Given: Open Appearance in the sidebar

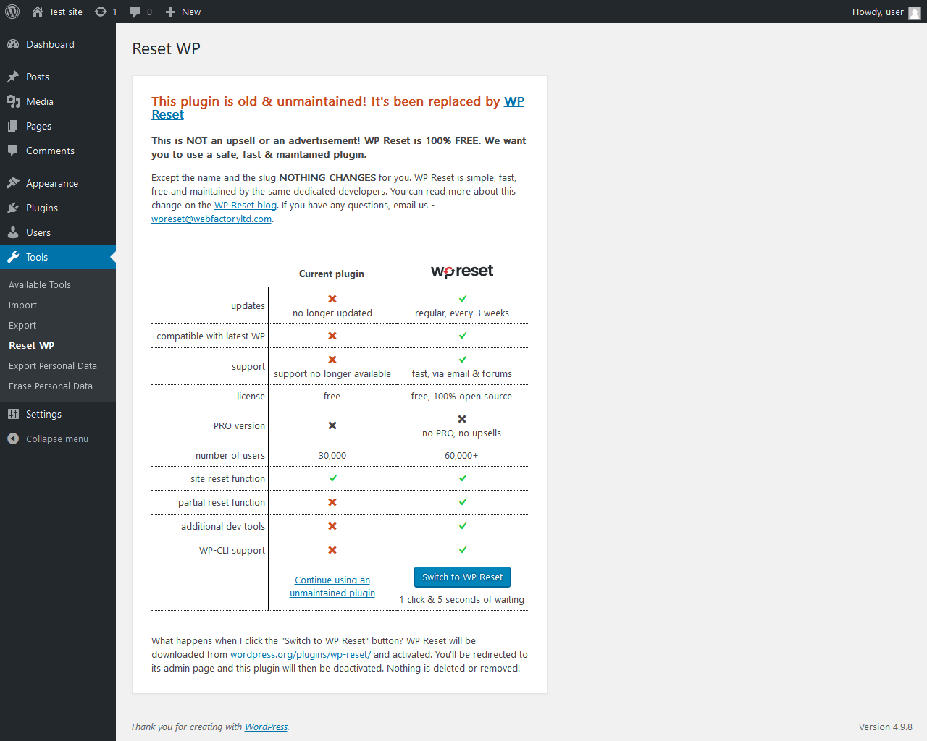Looking at the screenshot, I should (58, 183).
